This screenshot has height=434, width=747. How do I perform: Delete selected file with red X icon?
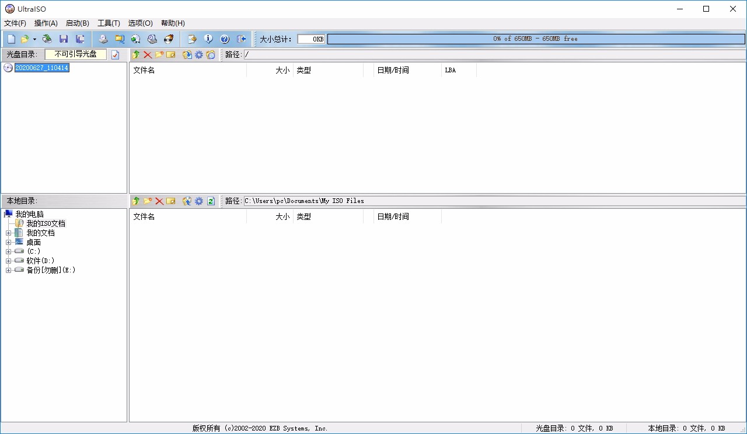click(148, 54)
